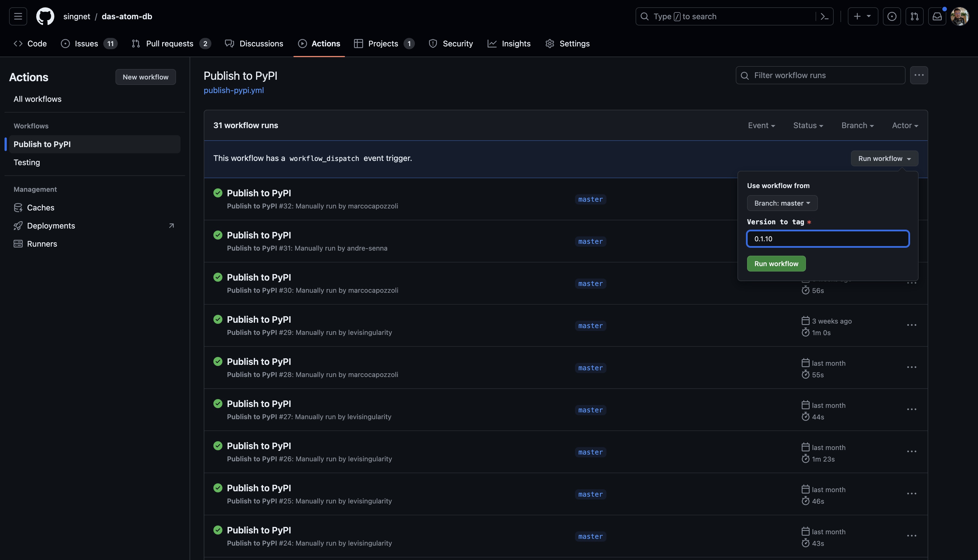This screenshot has height=560, width=978.
Task: Open the Security tab
Action: 451,44
